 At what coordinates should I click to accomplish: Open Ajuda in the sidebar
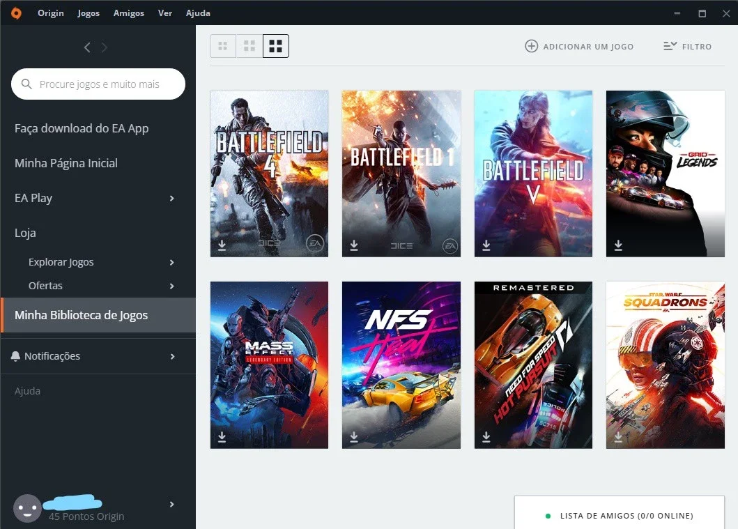[27, 391]
